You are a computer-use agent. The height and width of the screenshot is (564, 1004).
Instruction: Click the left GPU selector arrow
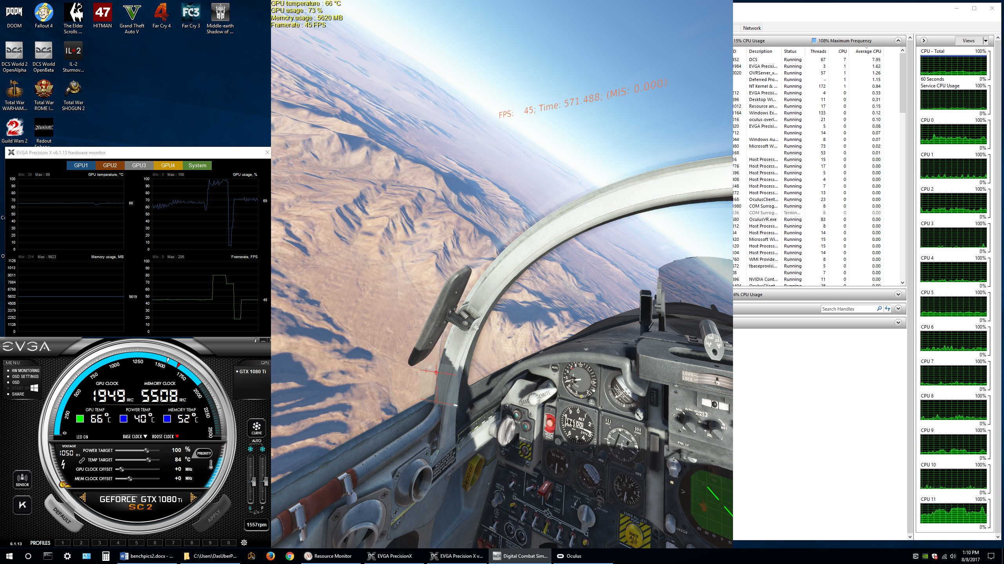click(83, 497)
